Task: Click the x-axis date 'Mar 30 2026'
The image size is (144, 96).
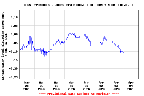Action: [x=56, y=86]
